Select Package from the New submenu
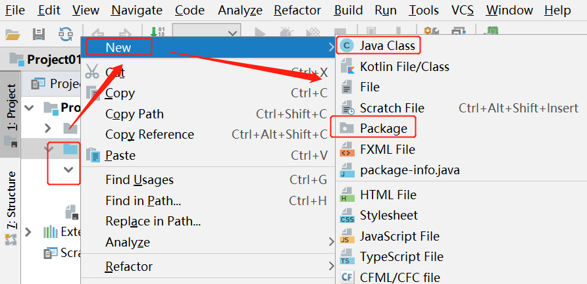The height and width of the screenshot is (284, 587). [383, 128]
